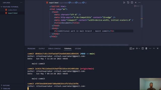Open file history timeline icon

[128, 2]
